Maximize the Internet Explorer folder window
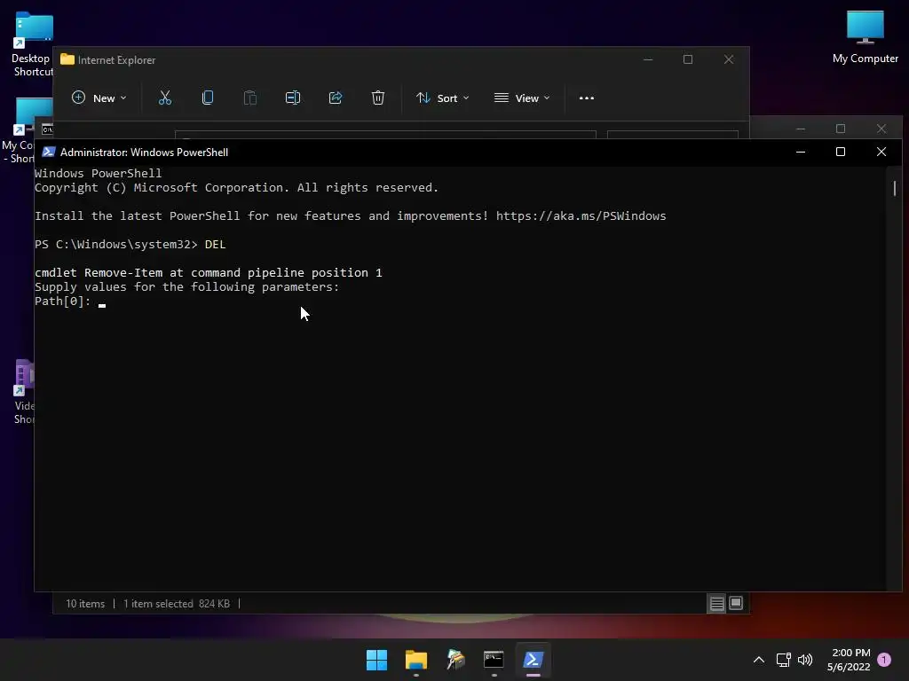Image resolution: width=909 pixels, height=681 pixels. pos(688,59)
